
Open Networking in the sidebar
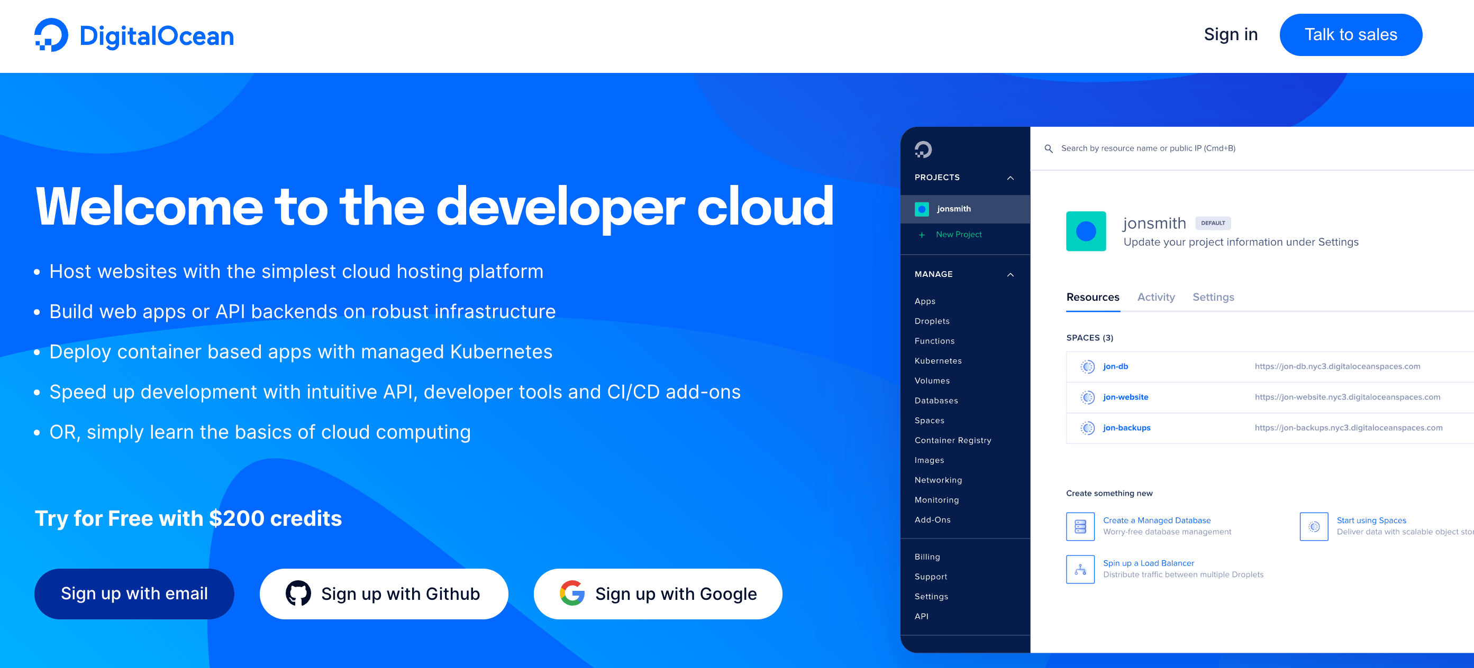(938, 480)
